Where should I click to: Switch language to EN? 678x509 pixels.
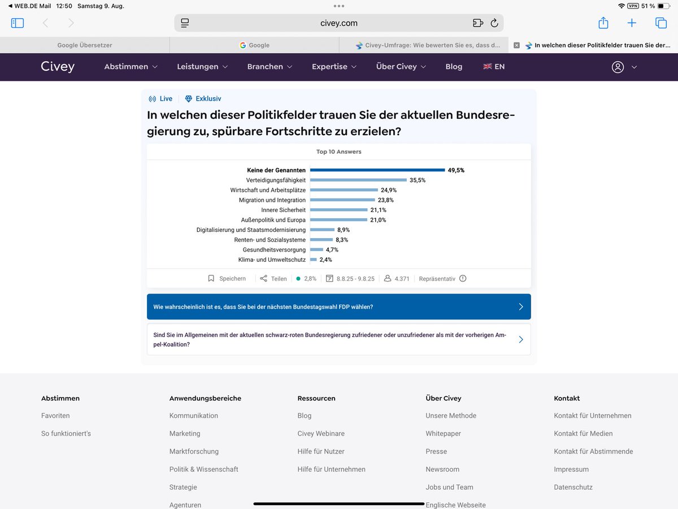pos(494,67)
